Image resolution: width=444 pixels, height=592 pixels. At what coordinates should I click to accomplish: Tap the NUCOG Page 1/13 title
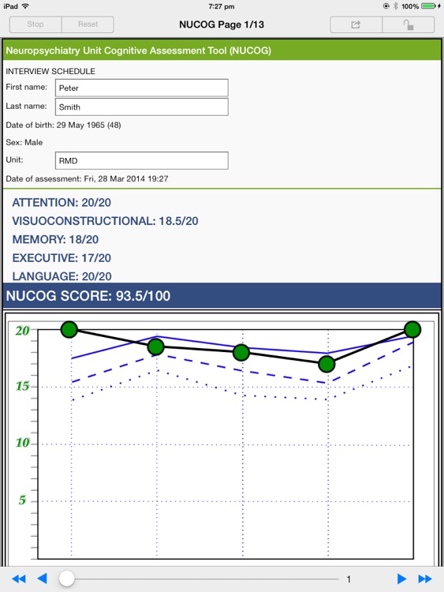(222, 24)
